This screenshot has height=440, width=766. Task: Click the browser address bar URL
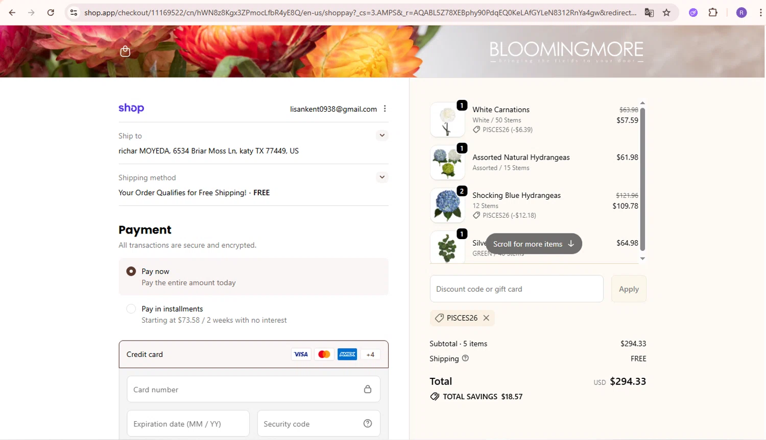pos(360,13)
